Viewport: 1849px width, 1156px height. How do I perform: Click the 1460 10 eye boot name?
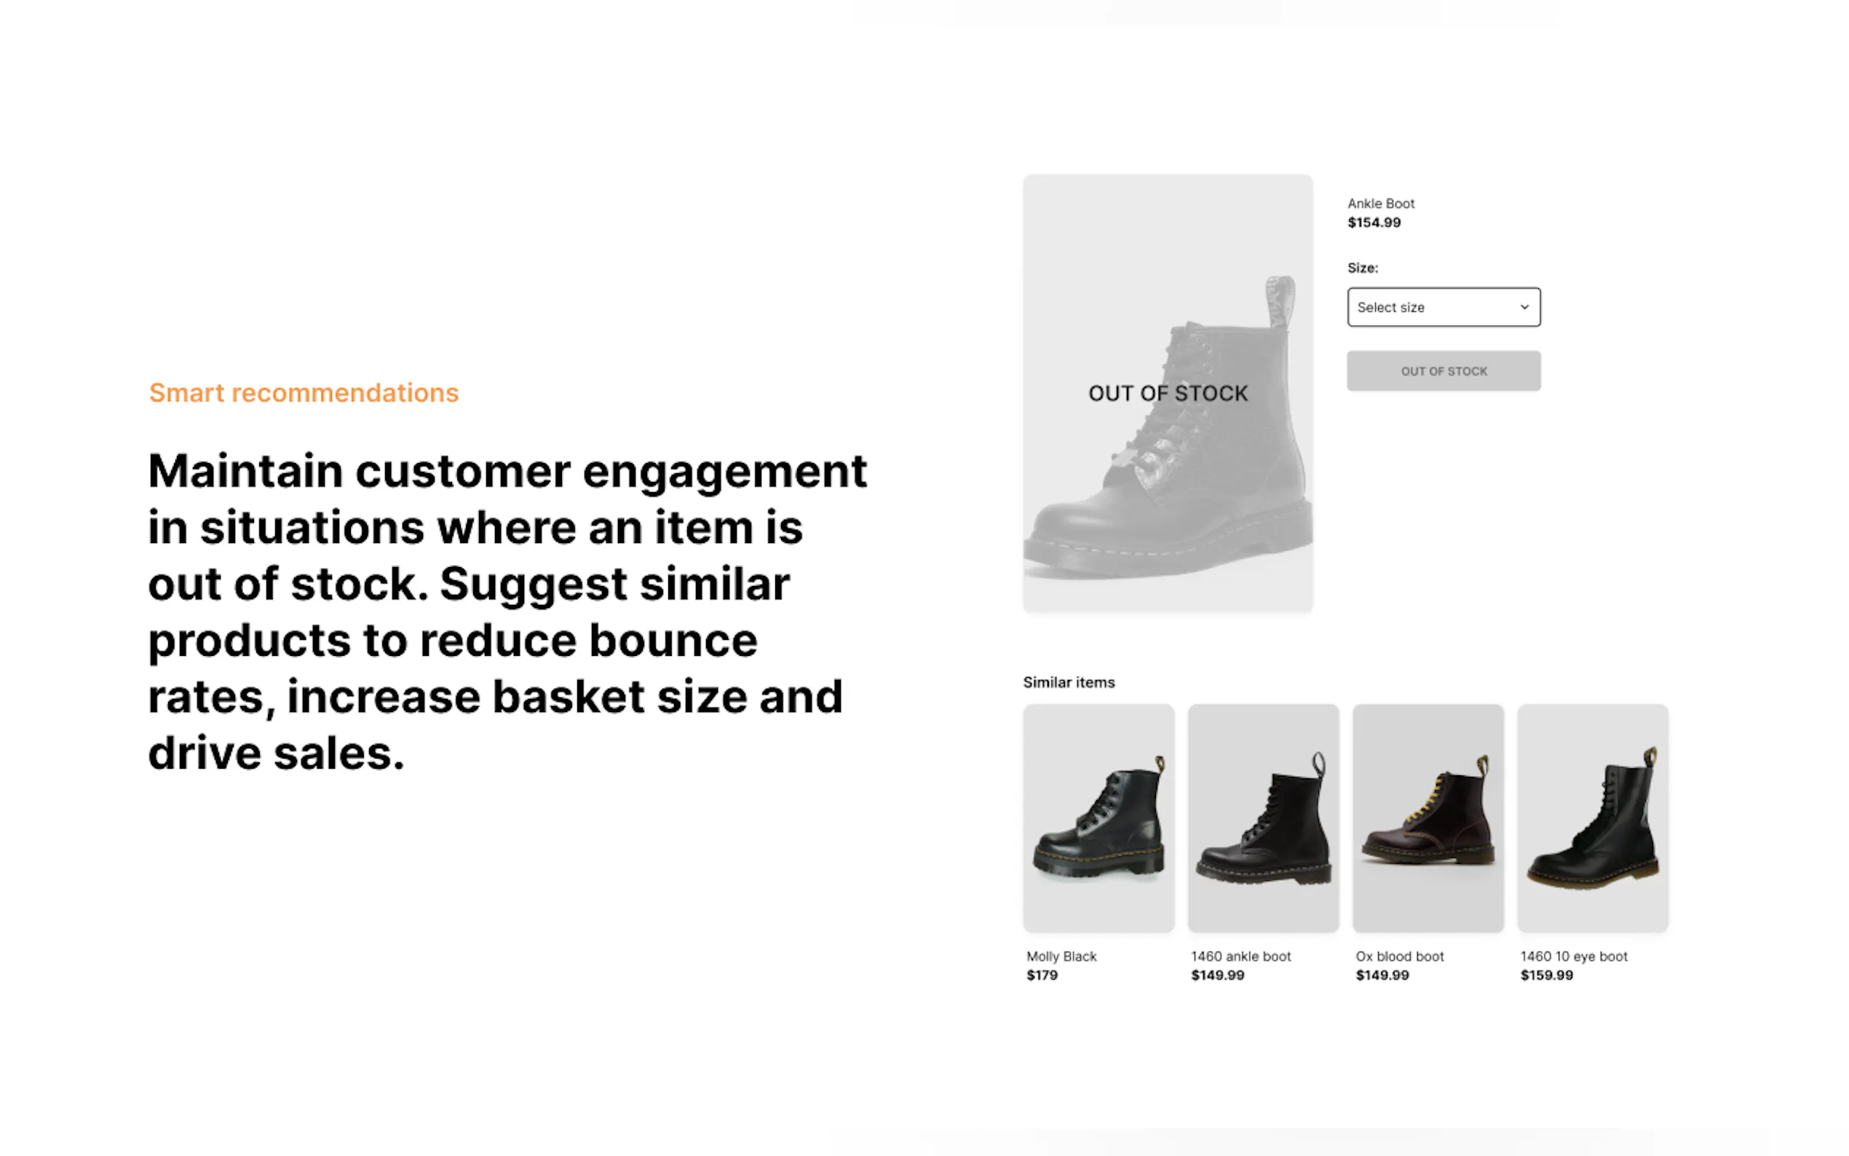pos(1573,956)
